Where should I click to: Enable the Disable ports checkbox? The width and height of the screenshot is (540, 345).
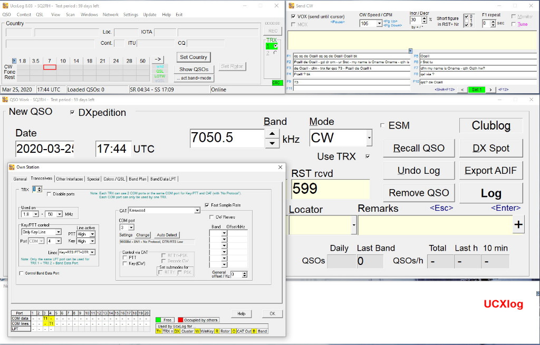point(50,194)
